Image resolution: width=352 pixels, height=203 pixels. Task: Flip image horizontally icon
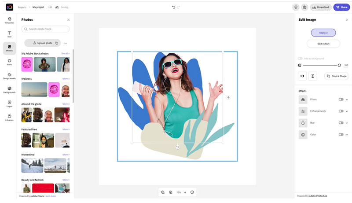coord(302,76)
